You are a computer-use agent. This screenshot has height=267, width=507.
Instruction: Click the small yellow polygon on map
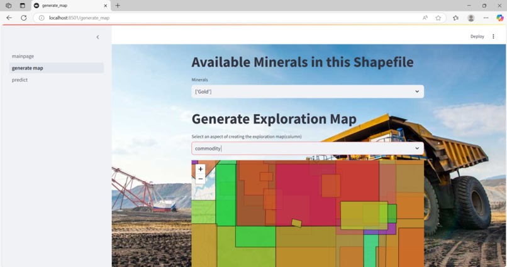tap(296, 223)
